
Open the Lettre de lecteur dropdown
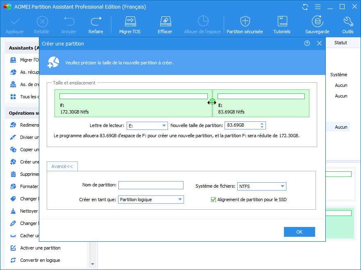tap(147, 126)
